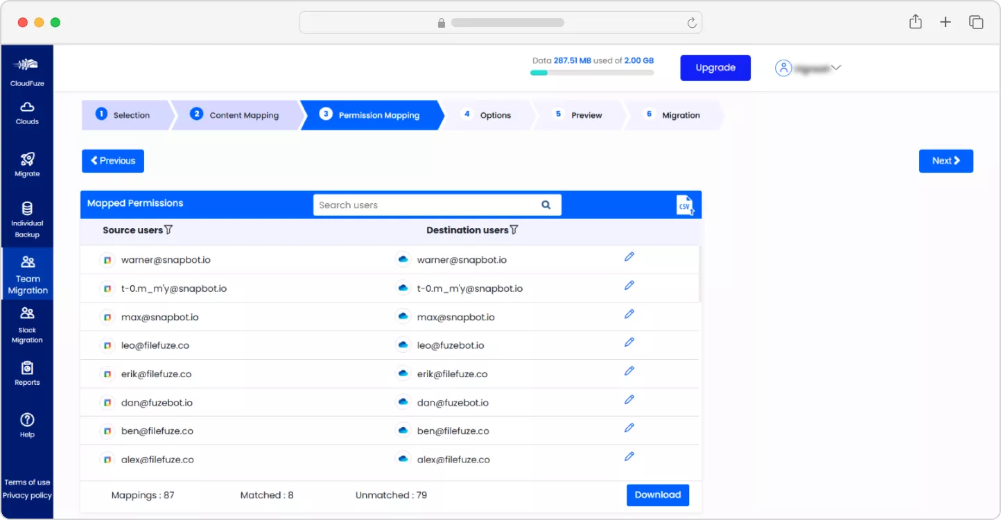Select source user warner@snapbot.io
This screenshot has height=520, width=1001.
coord(166,260)
